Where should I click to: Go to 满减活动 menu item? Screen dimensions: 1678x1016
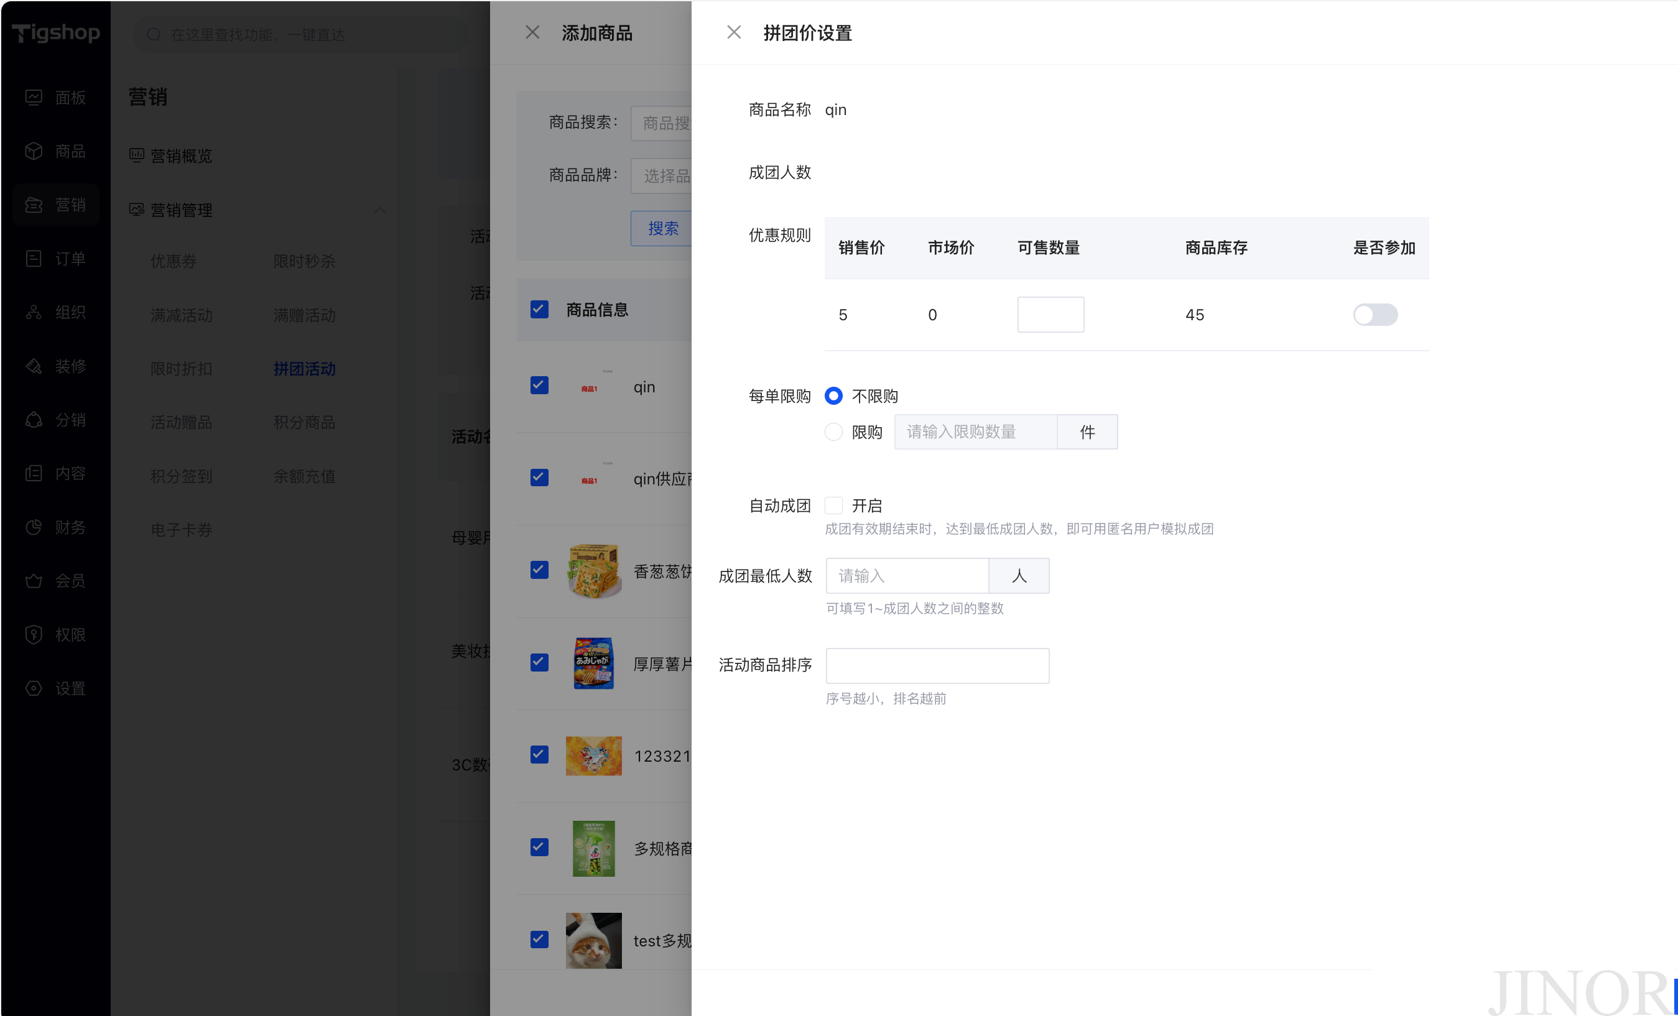[181, 315]
